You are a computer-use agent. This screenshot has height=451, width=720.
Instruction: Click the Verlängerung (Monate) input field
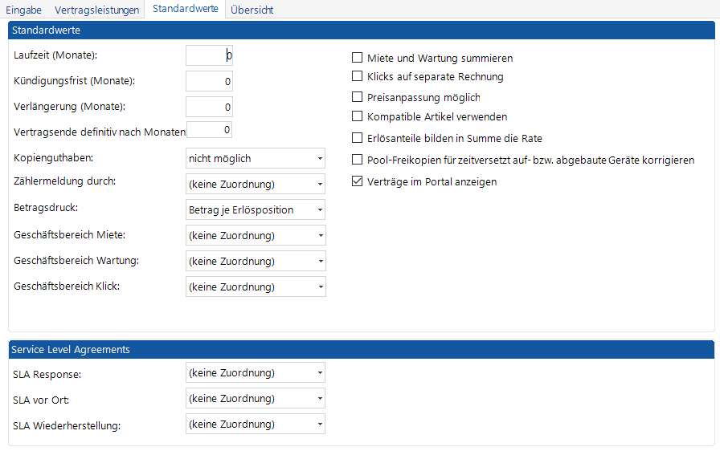[x=209, y=107]
